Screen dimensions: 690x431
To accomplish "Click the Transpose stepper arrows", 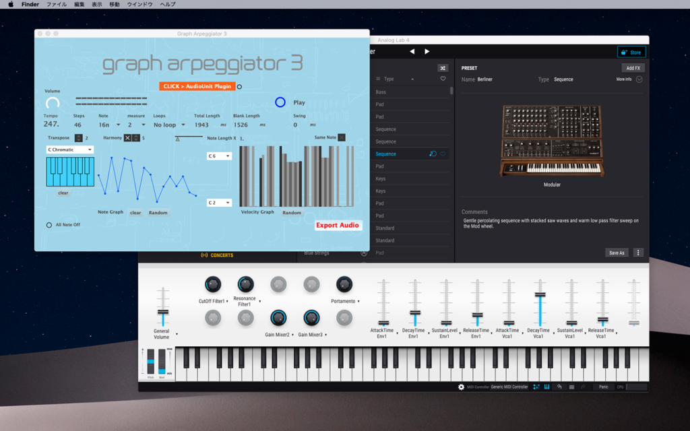I will [78, 137].
